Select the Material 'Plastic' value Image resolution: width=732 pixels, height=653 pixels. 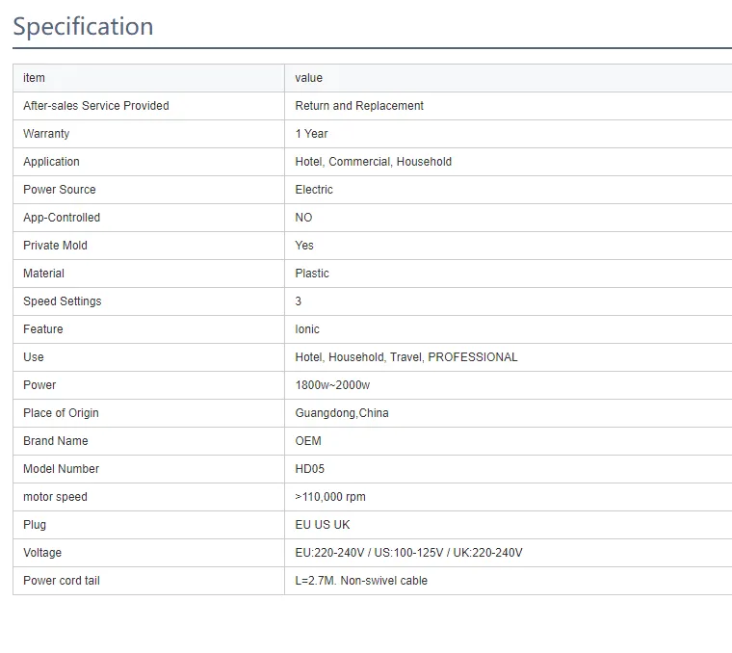point(312,274)
